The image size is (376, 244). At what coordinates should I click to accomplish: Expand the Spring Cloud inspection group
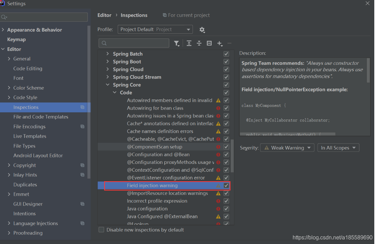pyautogui.click(x=108, y=69)
